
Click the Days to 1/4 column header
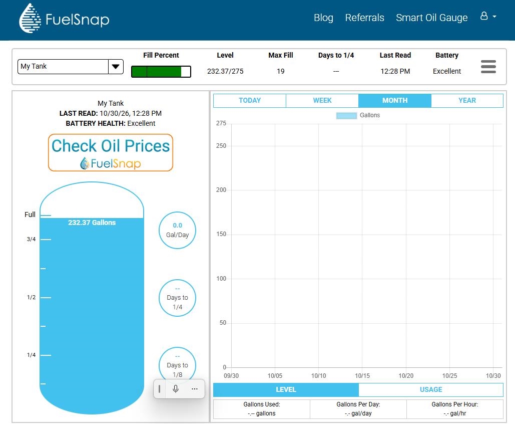336,55
